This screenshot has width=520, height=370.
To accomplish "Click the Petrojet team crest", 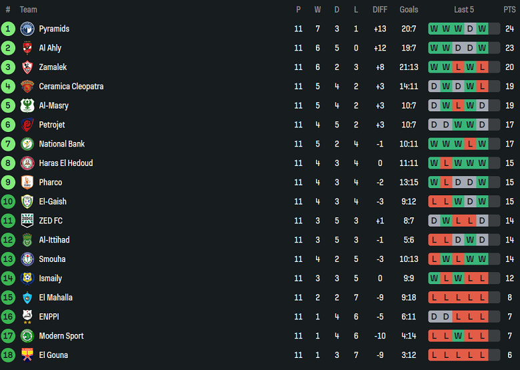I will coord(27,125).
